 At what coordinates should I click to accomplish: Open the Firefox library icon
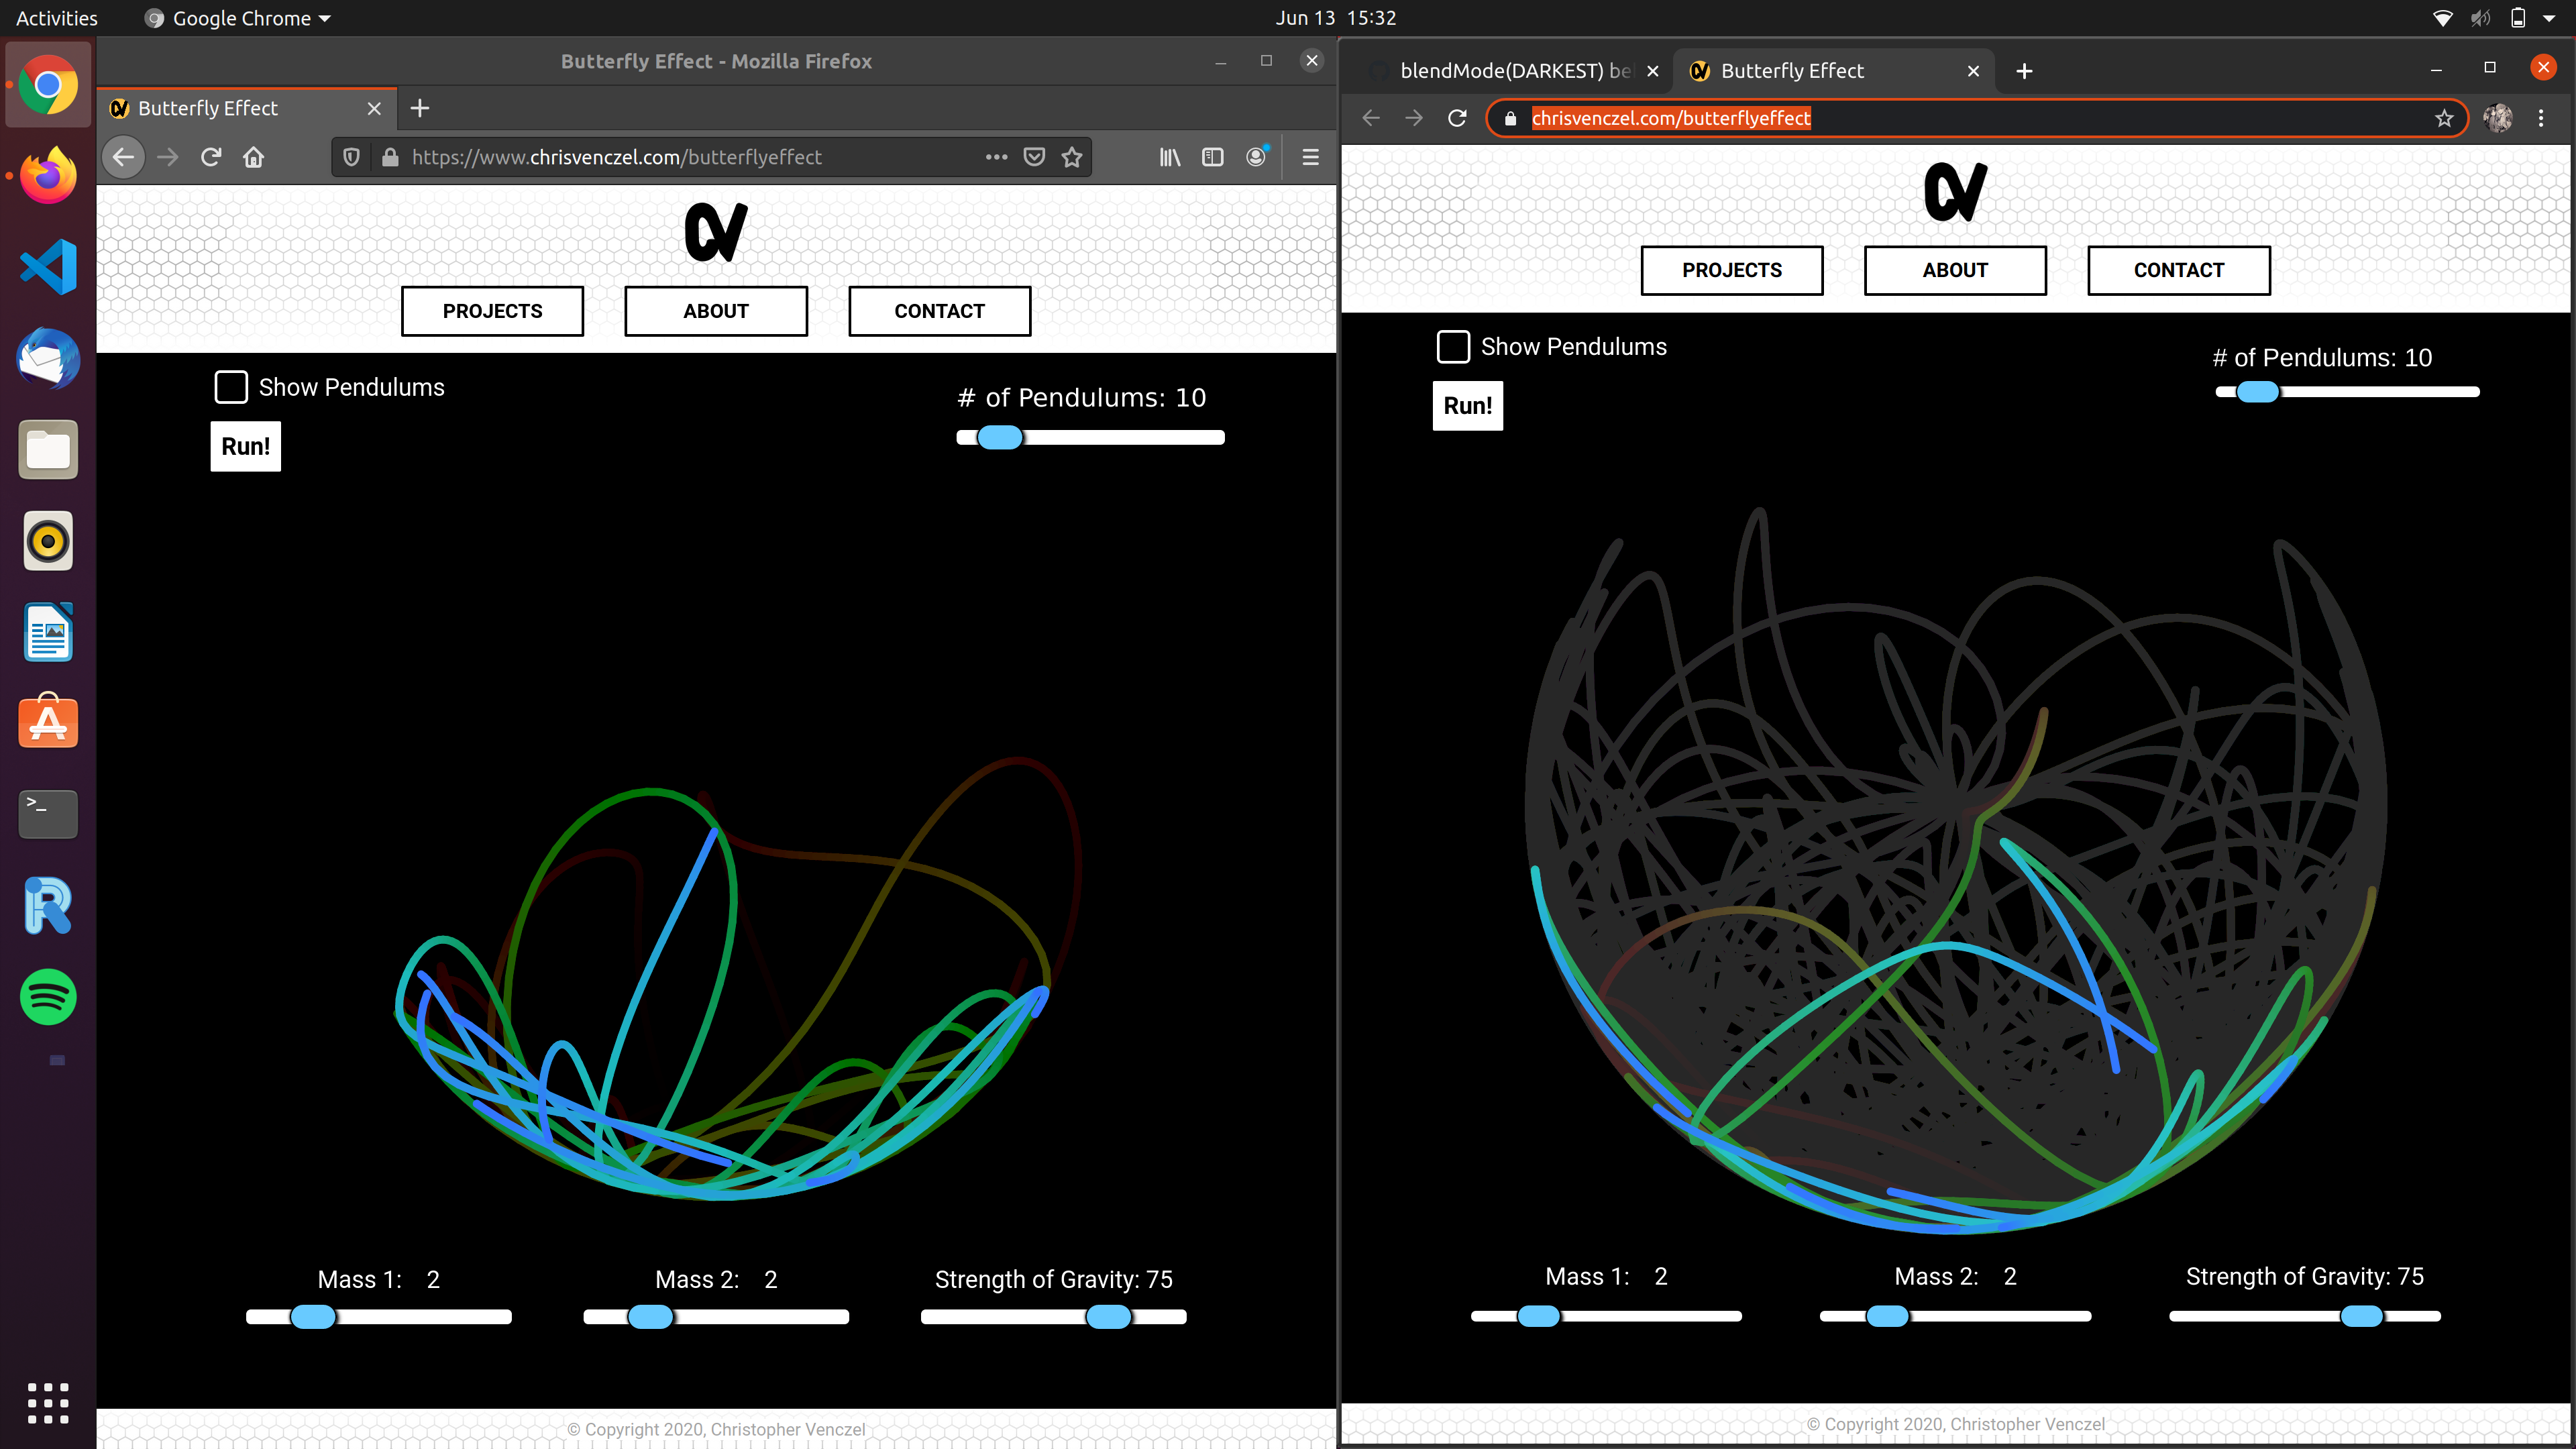pos(1169,157)
